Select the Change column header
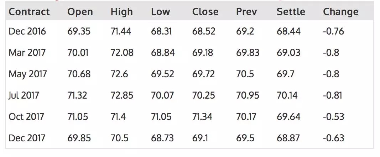The height and width of the screenshot is (157, 380). point(340,12)
